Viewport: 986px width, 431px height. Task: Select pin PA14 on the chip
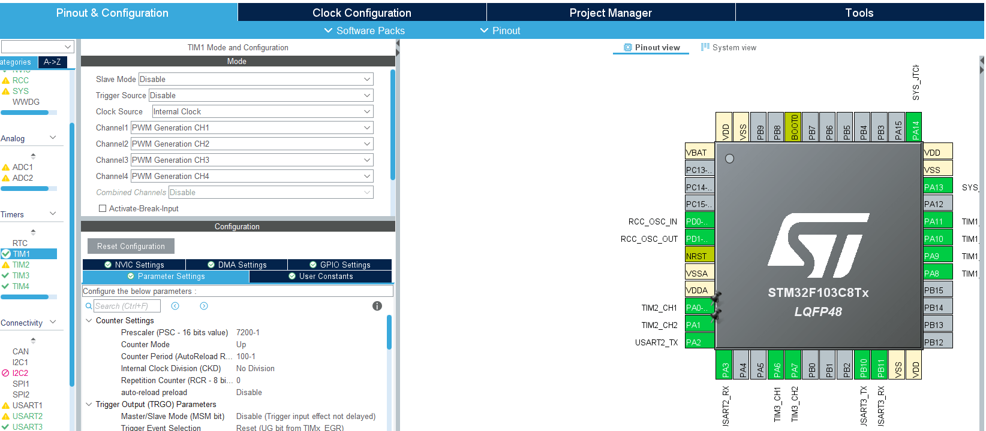coord(914,127)
